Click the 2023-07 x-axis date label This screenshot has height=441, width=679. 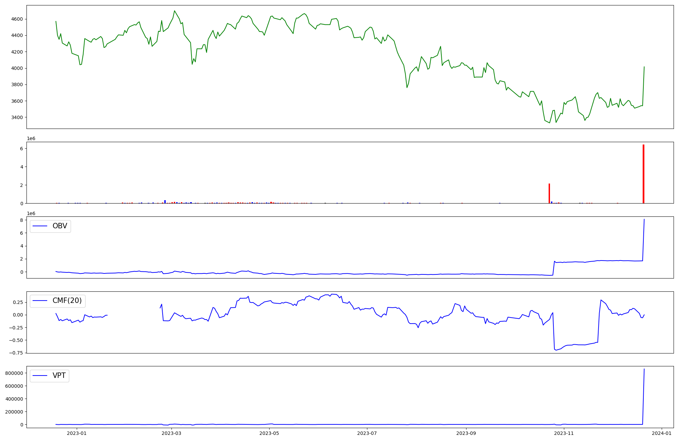tap(367, 433)
